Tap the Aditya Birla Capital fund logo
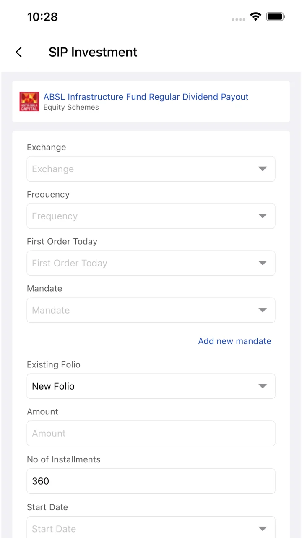 (29, 102)
